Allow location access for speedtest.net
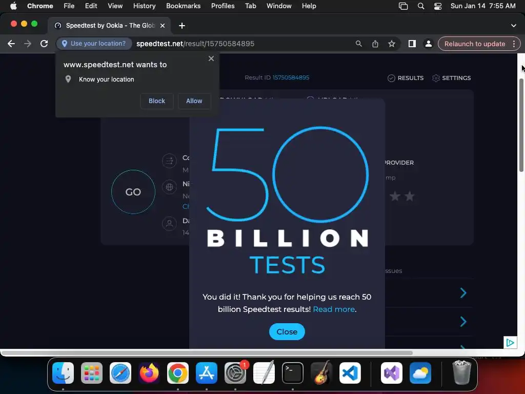The width and height of the screenshot is (525, 394). click(x=194, y=101)
